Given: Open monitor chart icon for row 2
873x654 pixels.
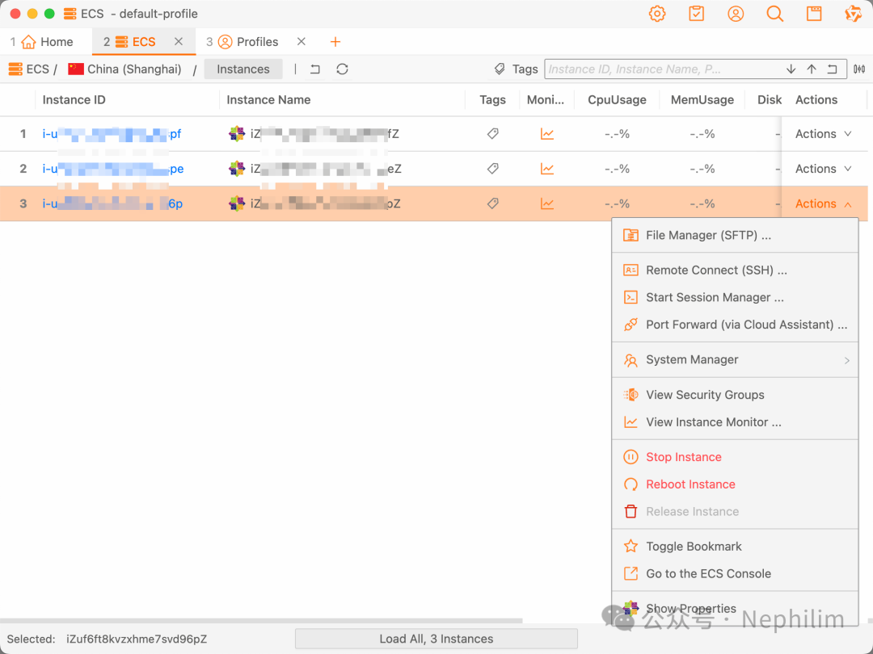Looking at the screenshot, I should (x=547, y=169).
